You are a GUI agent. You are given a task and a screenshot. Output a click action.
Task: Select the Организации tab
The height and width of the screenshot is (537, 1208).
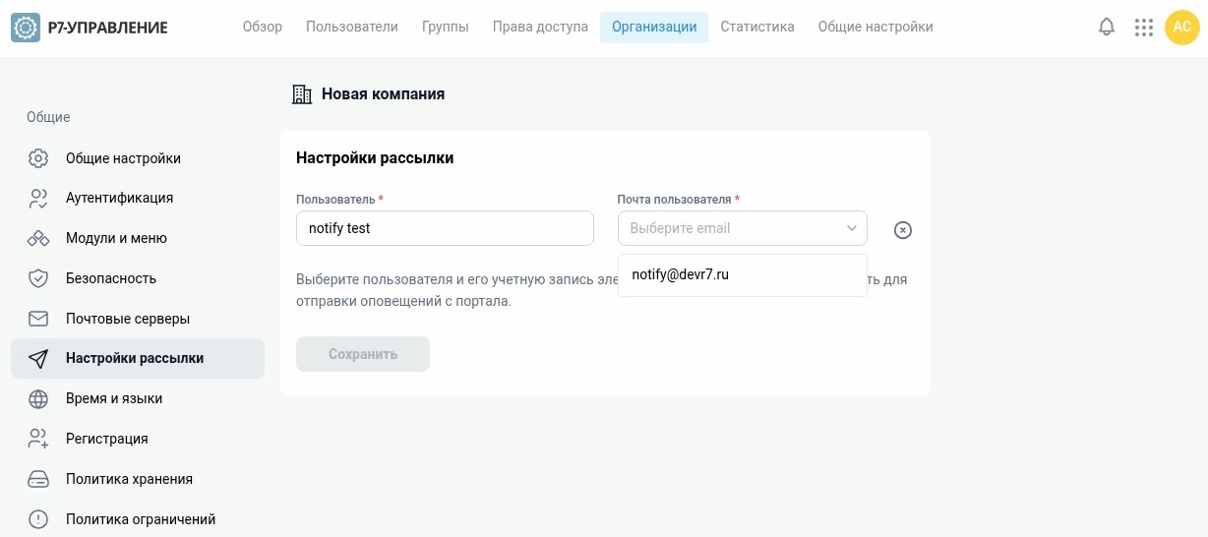(654, 28)
